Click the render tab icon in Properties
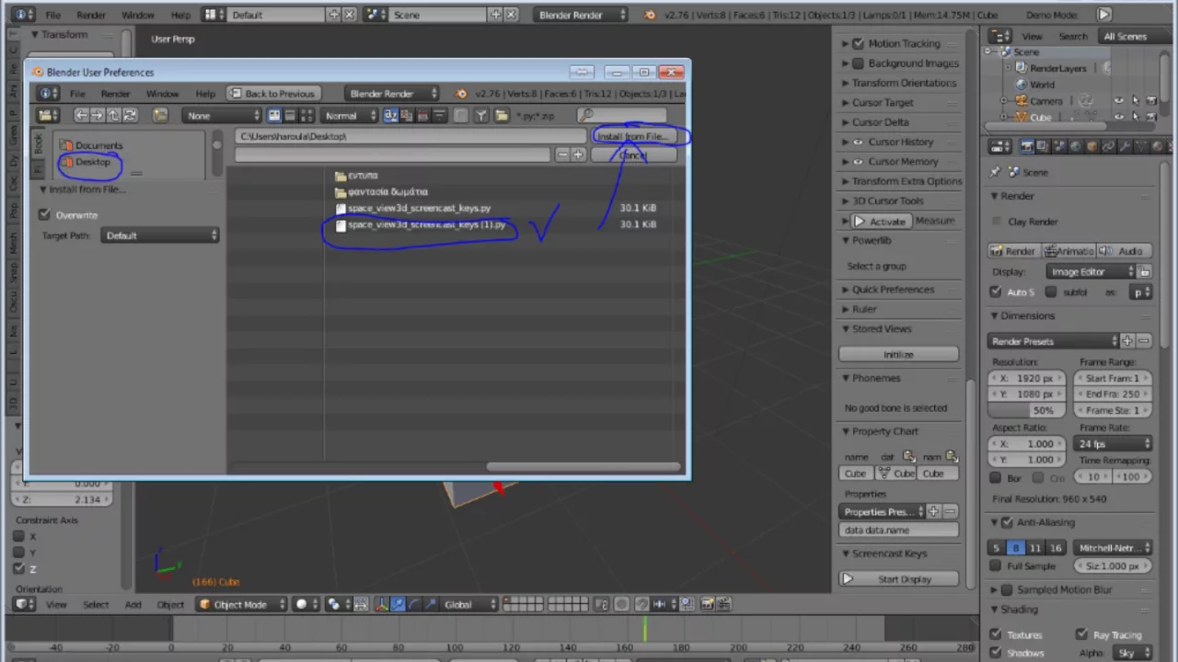1178x662 pixels. point(1027,147)
